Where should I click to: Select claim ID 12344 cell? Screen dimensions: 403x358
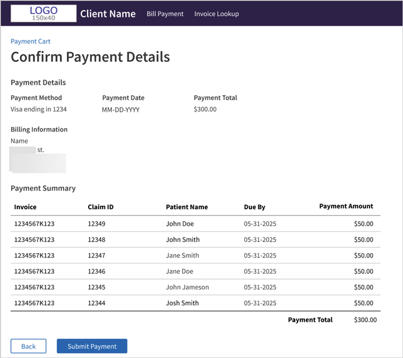97,303
